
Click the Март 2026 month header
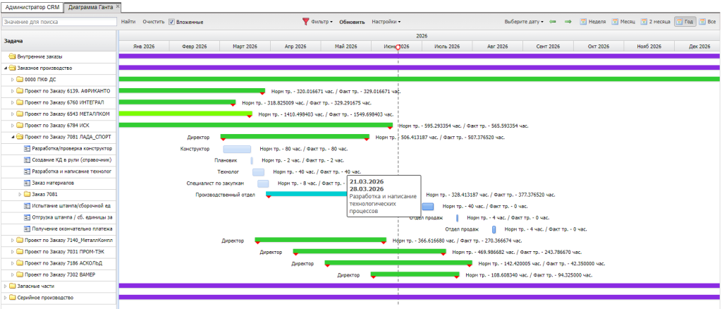pos(245,46)
